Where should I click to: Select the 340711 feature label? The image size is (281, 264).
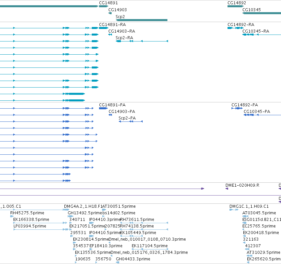point(77,220)
